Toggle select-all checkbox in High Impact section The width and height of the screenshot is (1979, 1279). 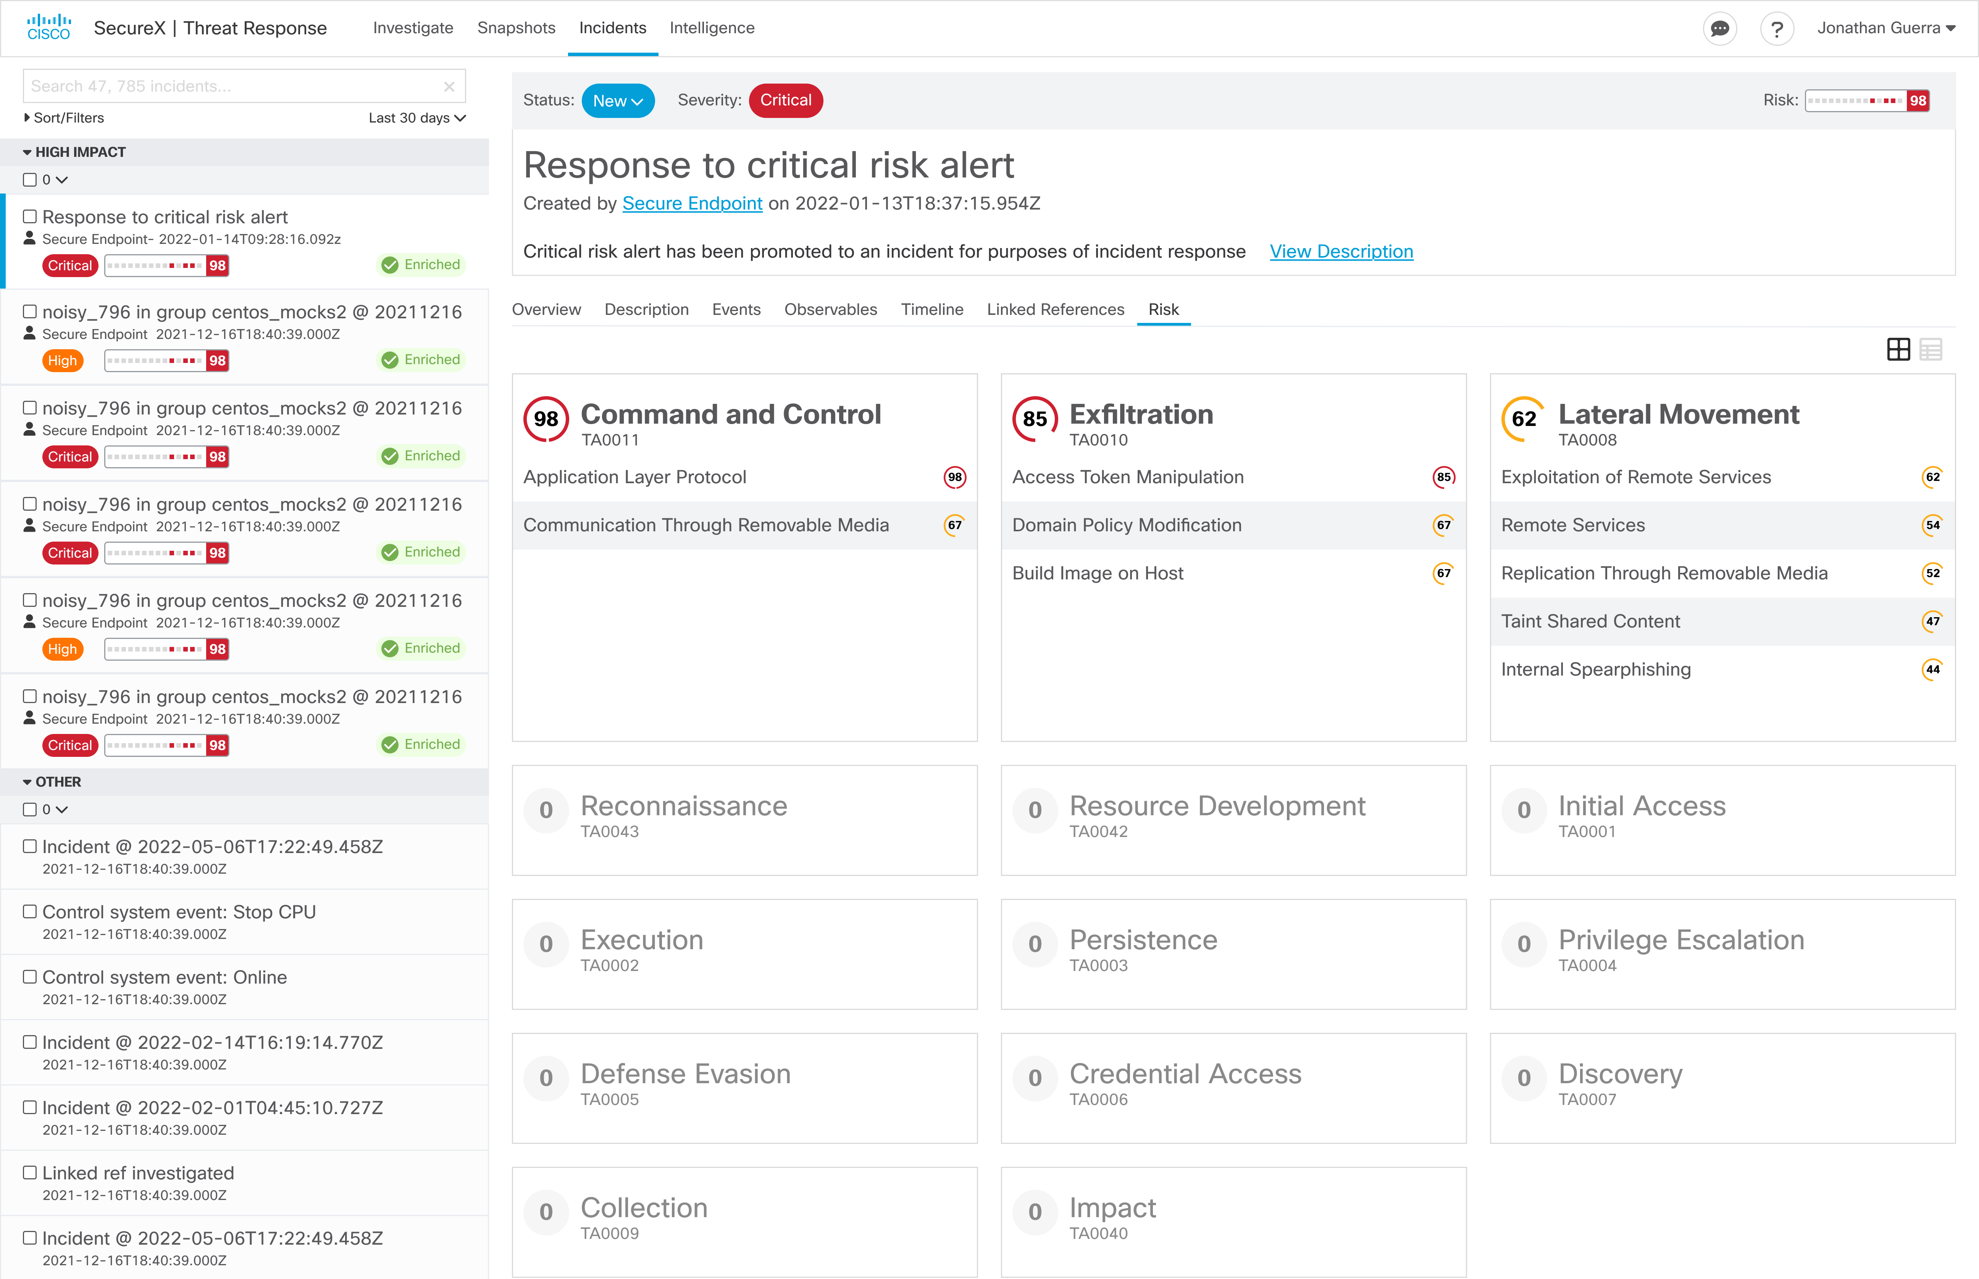tap(30, 180)
